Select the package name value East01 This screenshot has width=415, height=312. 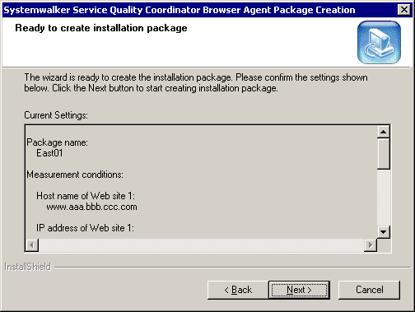49,153
